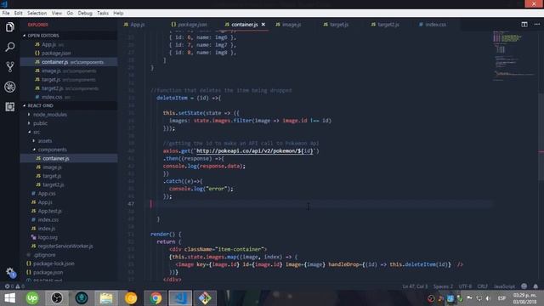Place the cursor on editor line 47
The image size is (544, 306).
coord(321,204)
